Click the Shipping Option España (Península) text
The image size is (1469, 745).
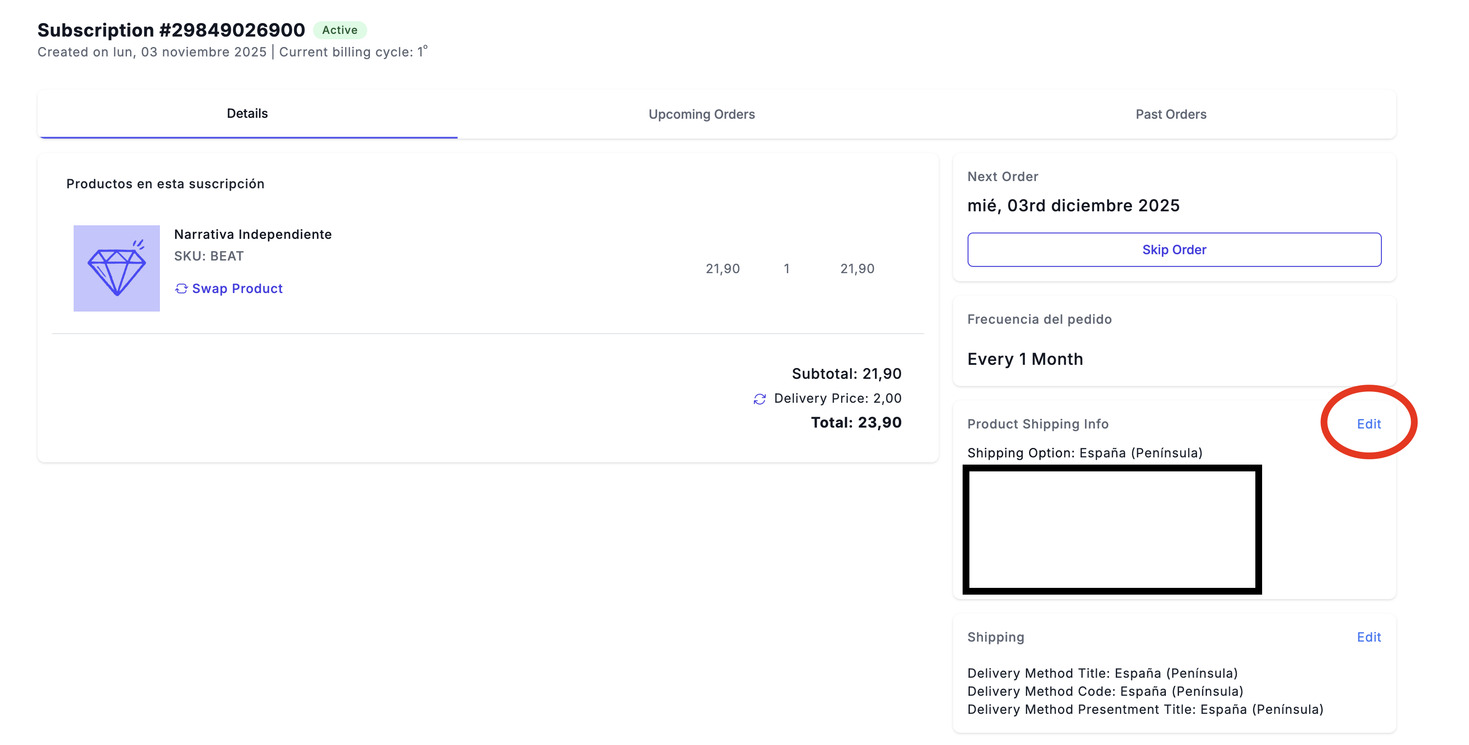(1084, 452)
